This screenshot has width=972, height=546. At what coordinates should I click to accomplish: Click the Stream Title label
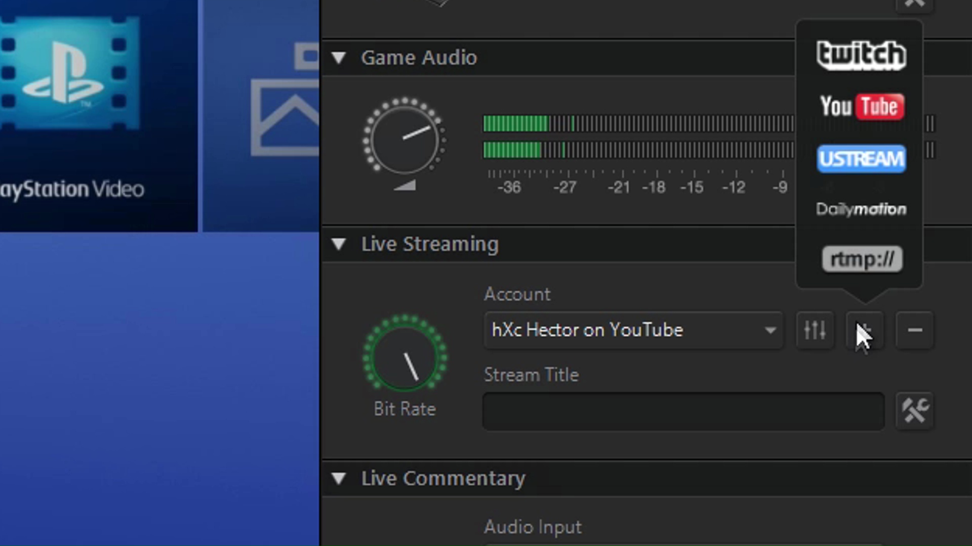(531, 375)
